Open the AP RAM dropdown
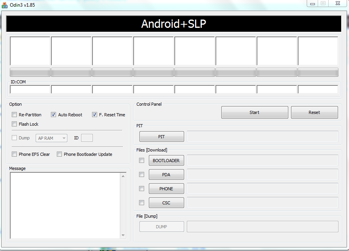This screenshot has width=349, height=251. coord(51,138)
